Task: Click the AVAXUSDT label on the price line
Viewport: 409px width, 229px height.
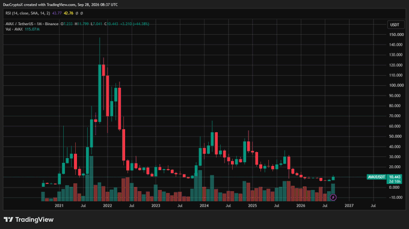Action: click(376, 177)
